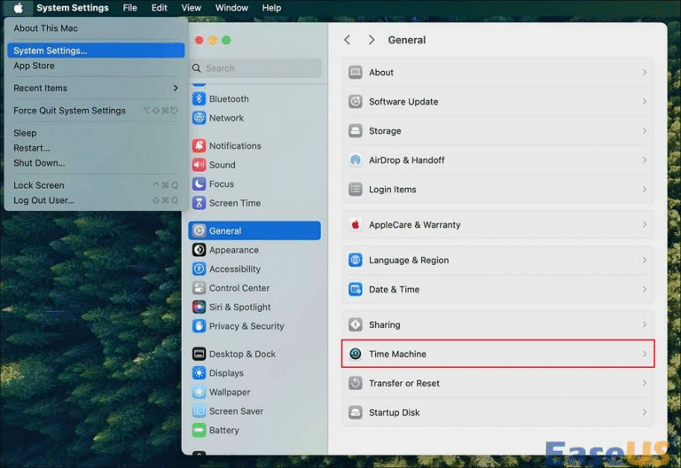
Task: Click the Network globe icon
Action: (x=199, y=118)
